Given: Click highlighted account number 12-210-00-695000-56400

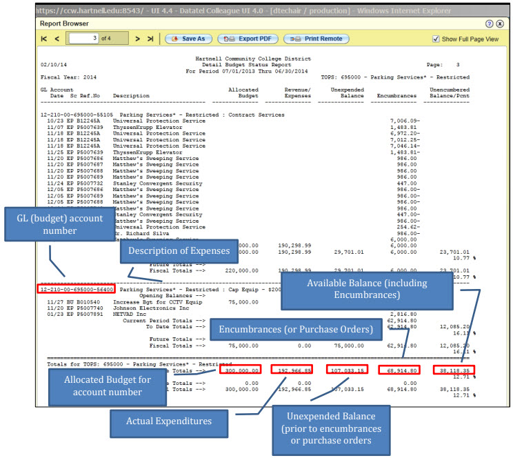Looking at the screenshot, I should pyautogui.click(x=77, y=290).
